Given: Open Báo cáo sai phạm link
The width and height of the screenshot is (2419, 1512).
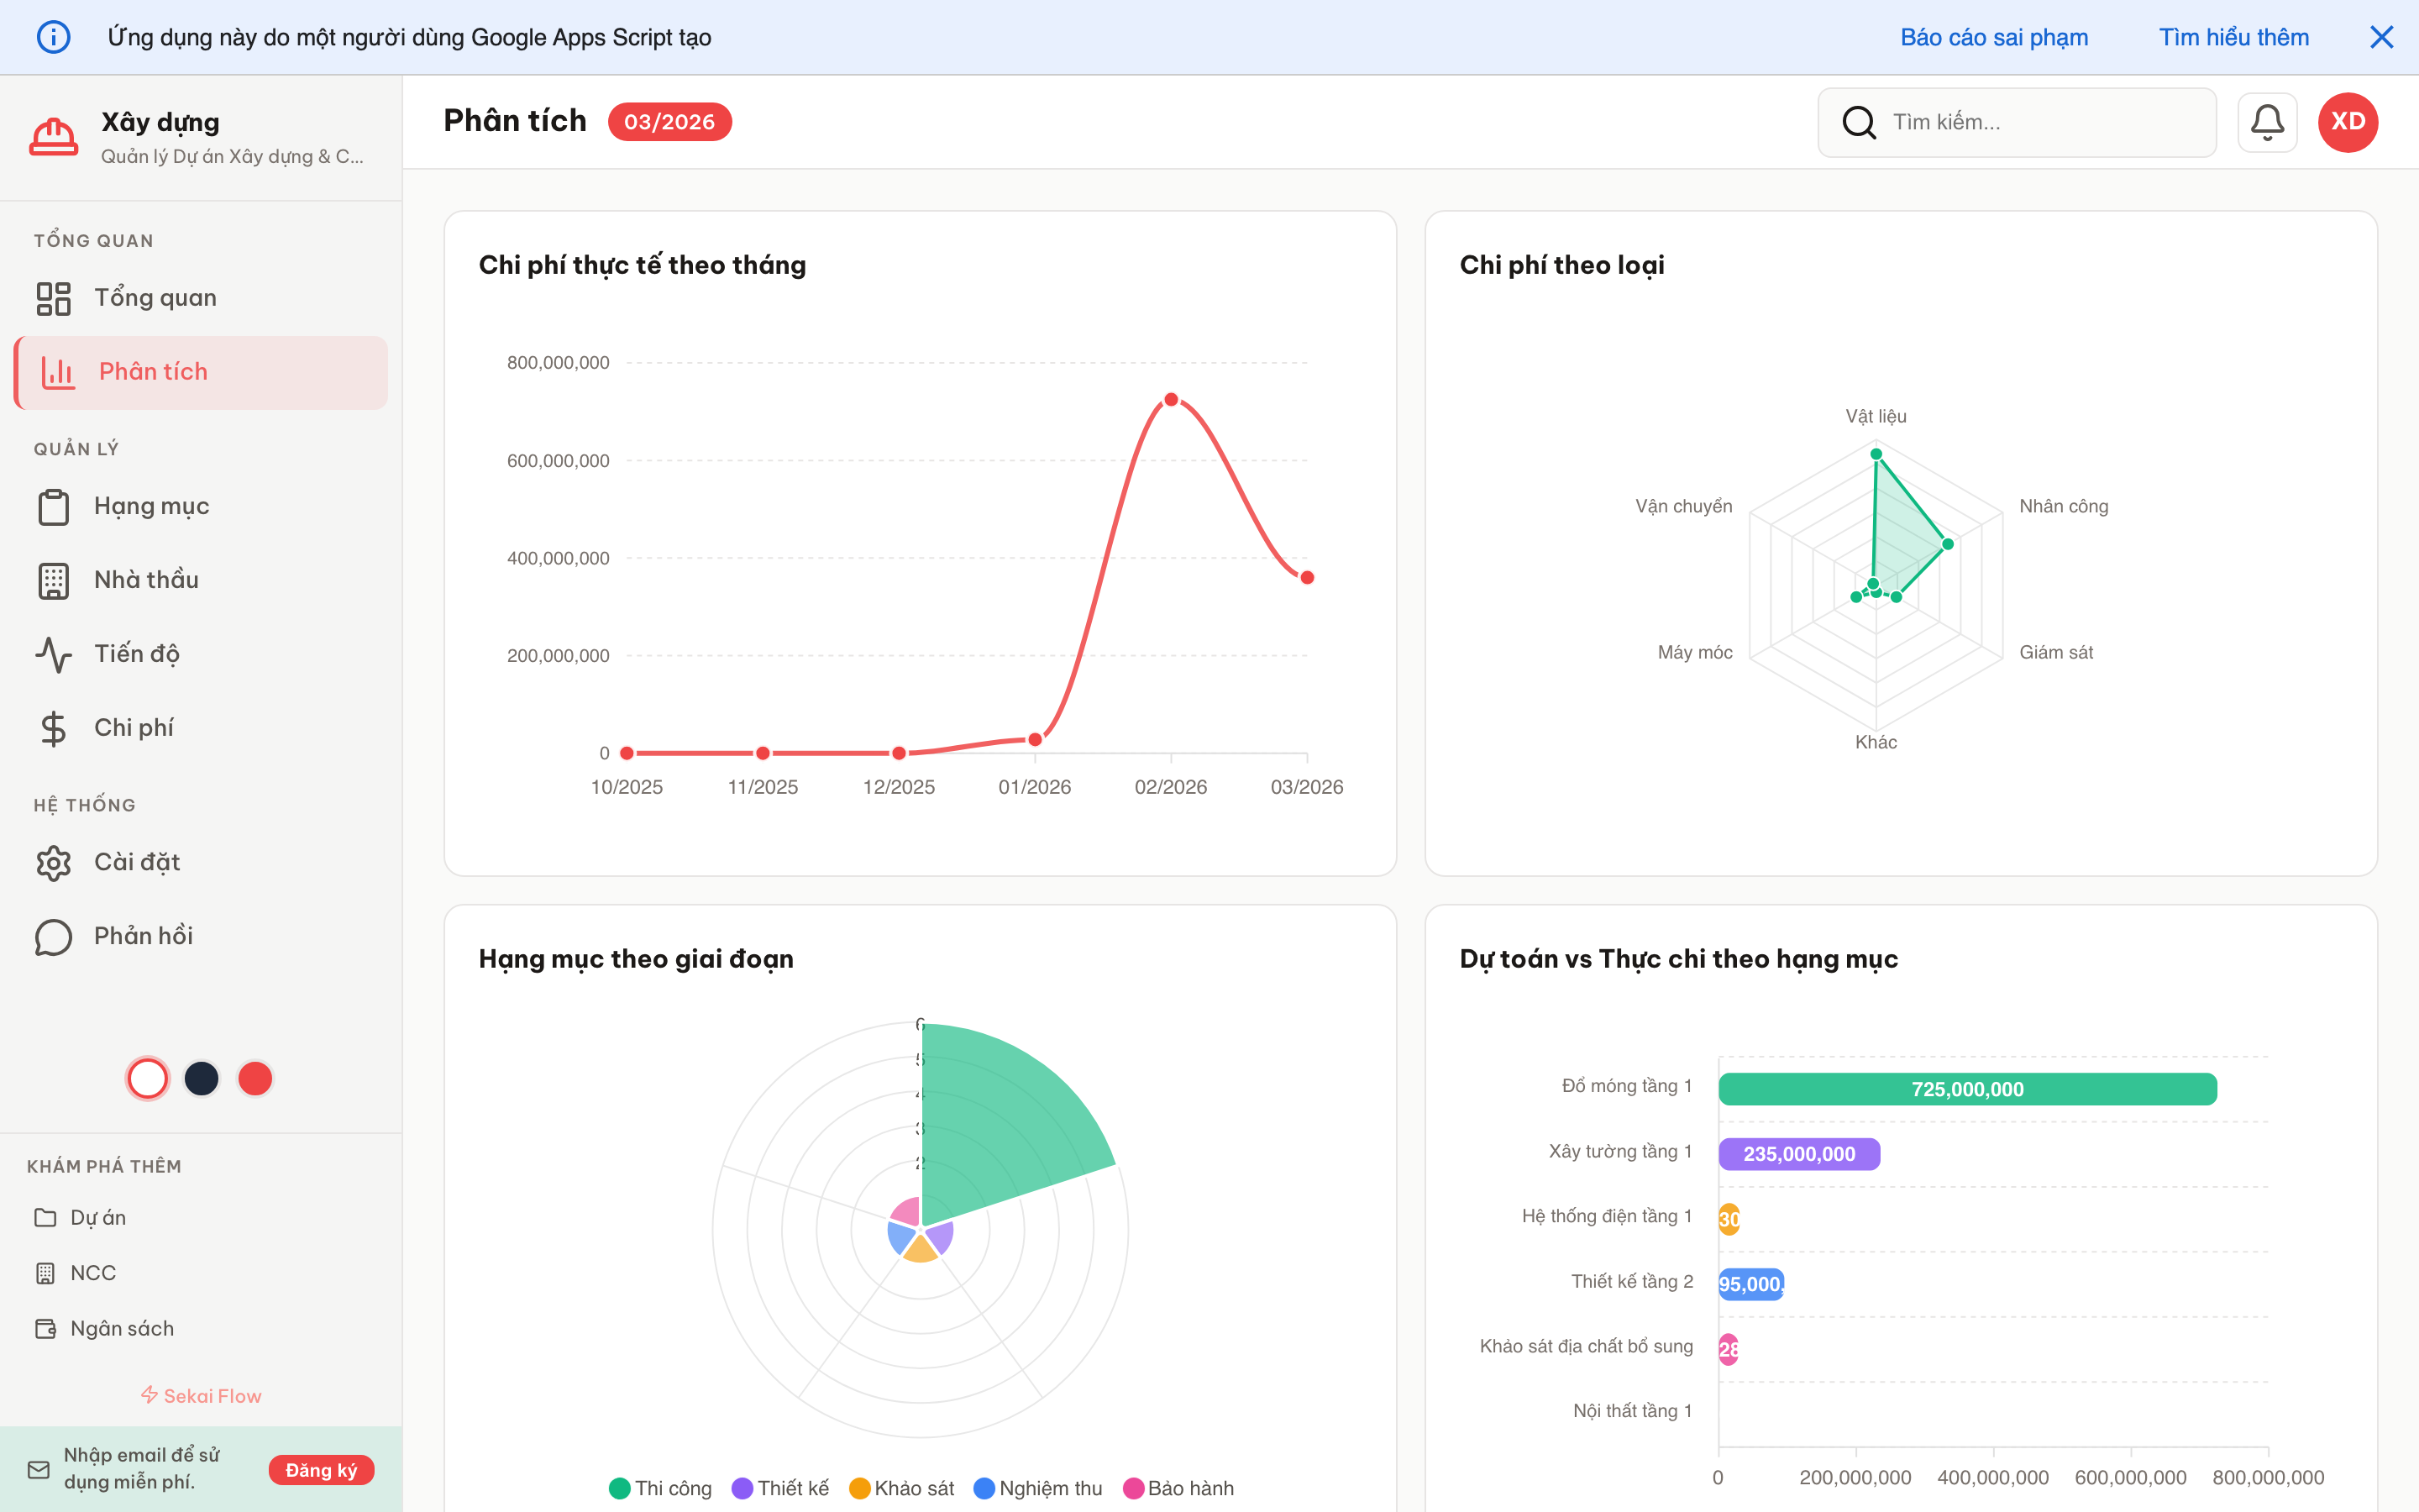Looking at the screenshot, I should pyautogui.click(x=1993, y=37).
